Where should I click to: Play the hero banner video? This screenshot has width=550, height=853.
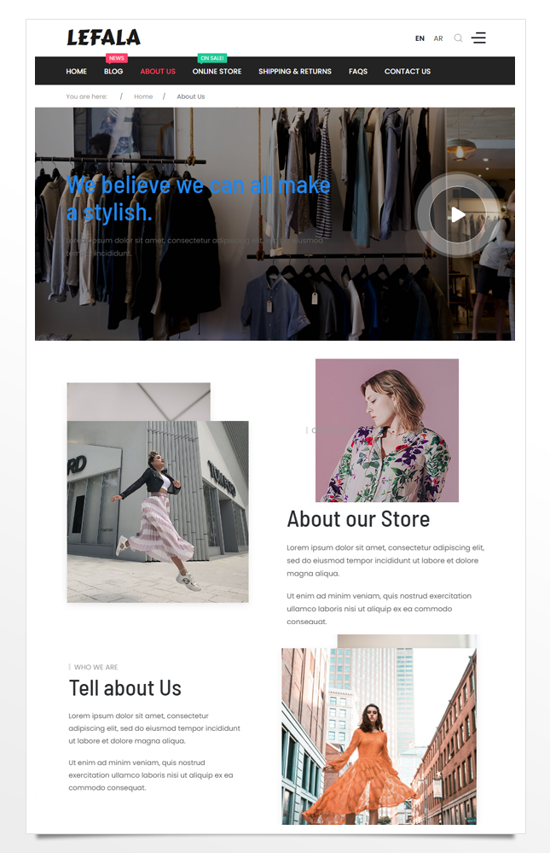(x=458, y=215)
